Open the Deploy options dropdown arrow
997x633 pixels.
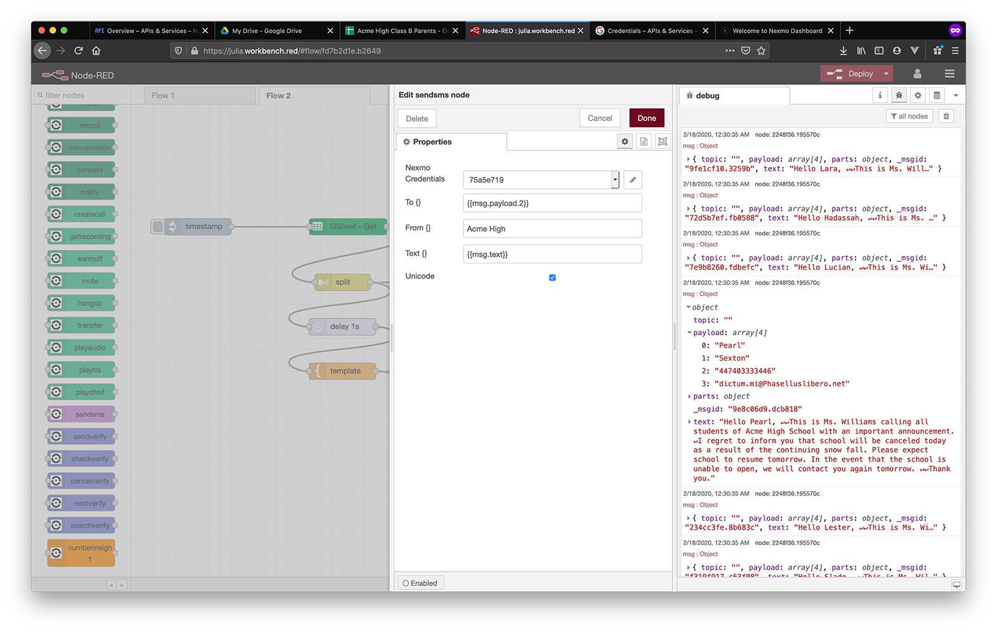886,74
